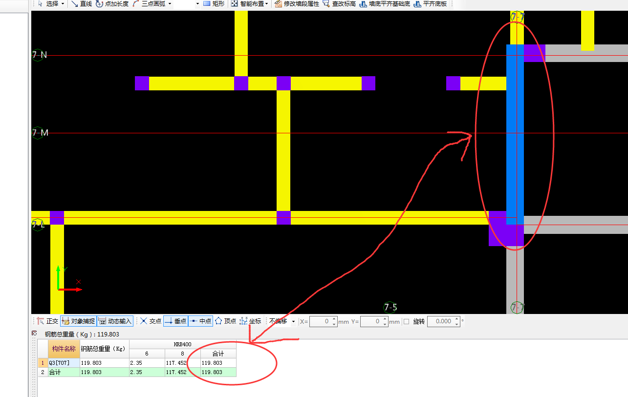
Task: Toggle 动态输入 dynamic input
Action: pyautogui.click(x=115, y=321)
